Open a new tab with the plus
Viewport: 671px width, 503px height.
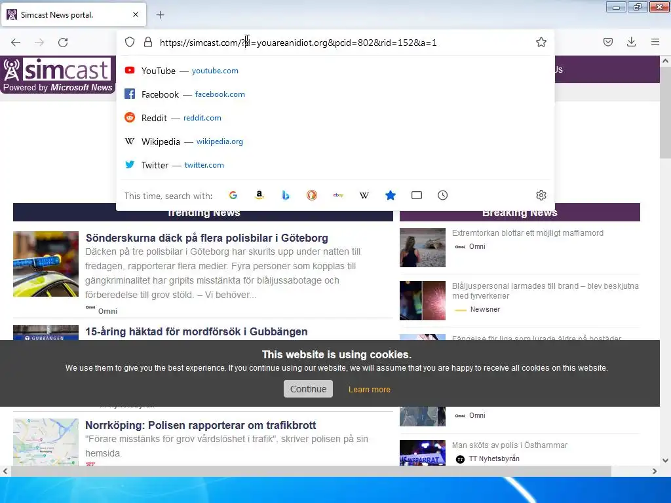coord(160,15)
